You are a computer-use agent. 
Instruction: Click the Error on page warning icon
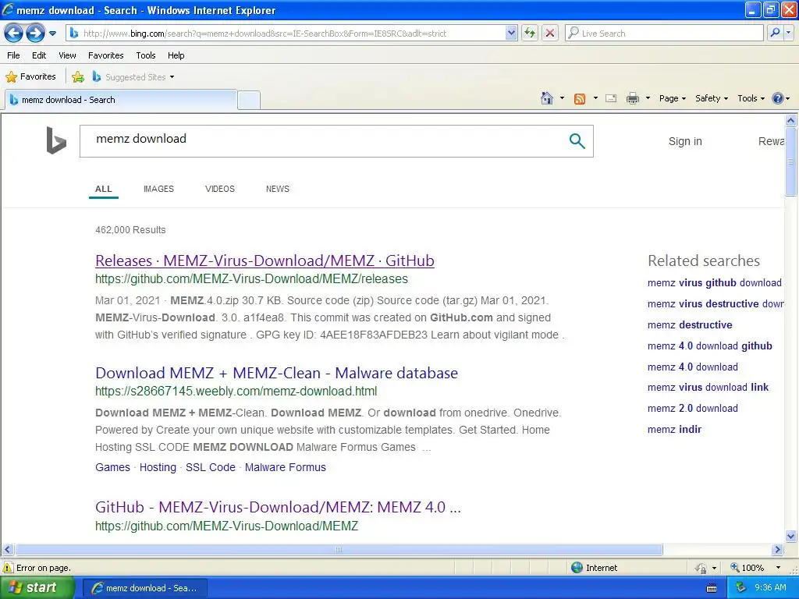(x=8, y=568)
